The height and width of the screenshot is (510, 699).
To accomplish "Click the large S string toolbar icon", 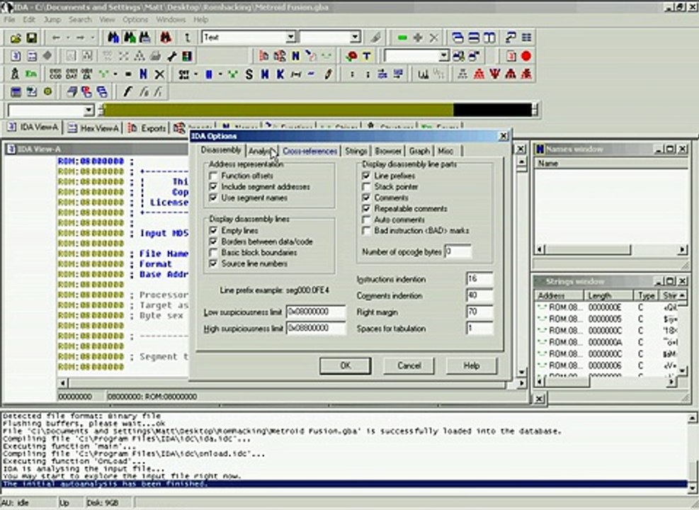I will click(x=249, y=74).
